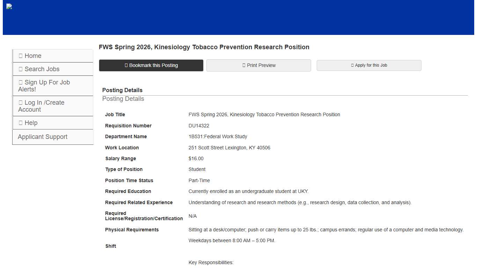The height and width of the screenshot is (268, 477).
Task: Click the Home icon in the sidebar
Action: coord(21,55)
